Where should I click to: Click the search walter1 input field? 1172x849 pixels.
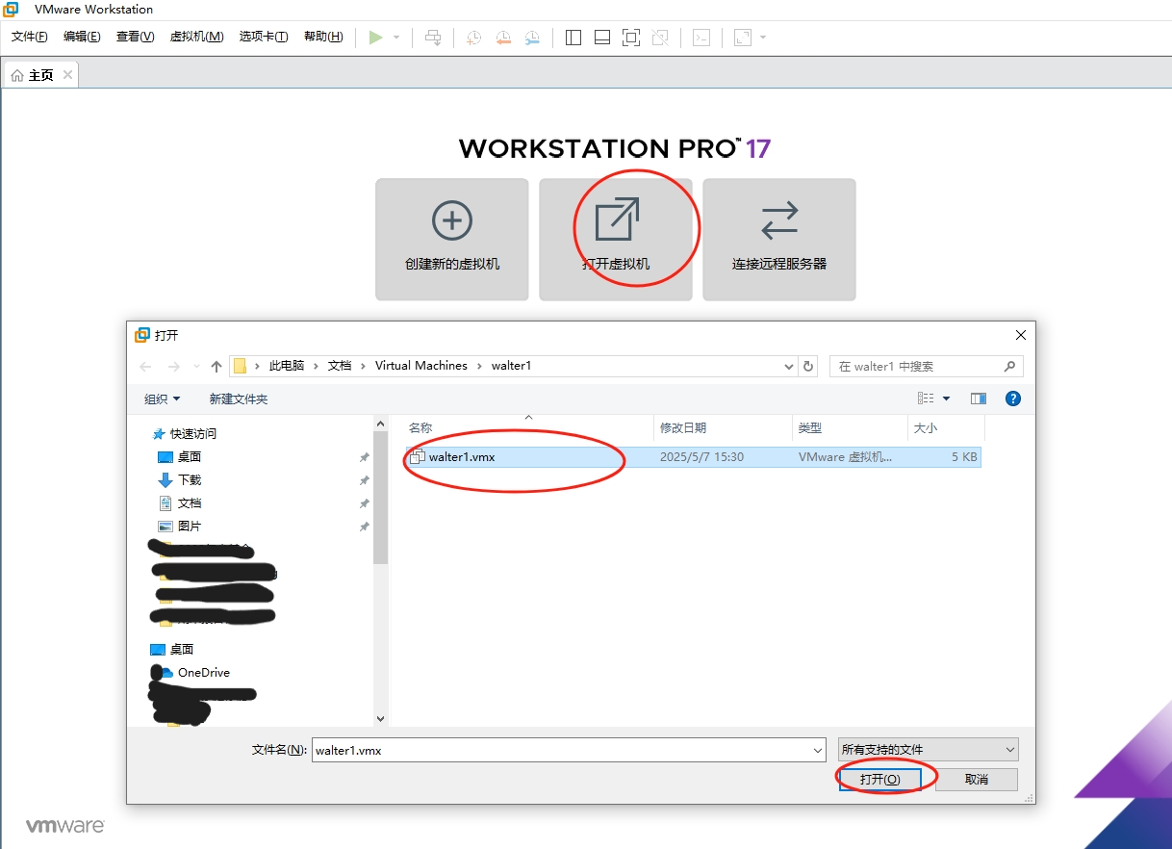tap(916, 366)
